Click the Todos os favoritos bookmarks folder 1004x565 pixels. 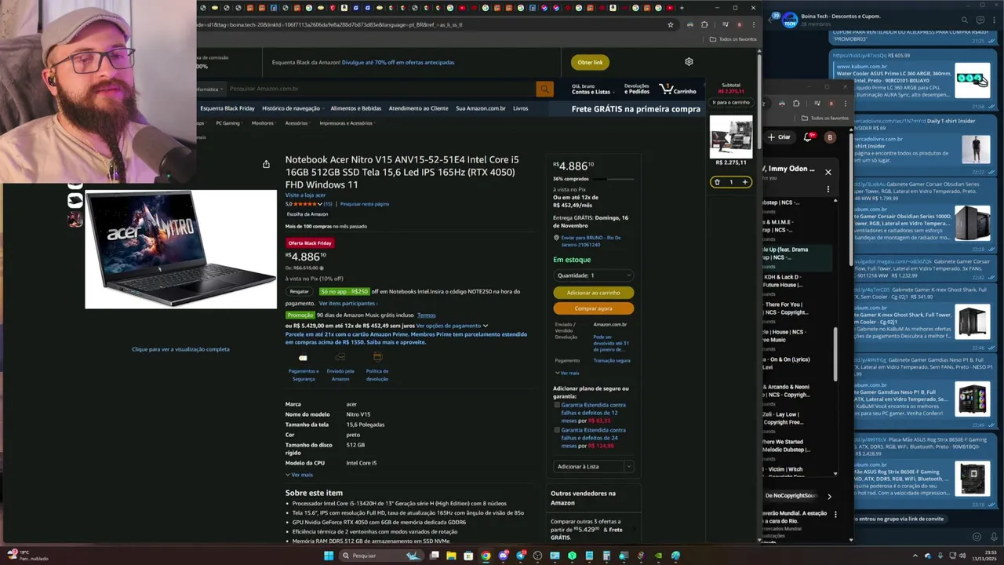click(733, 39)
